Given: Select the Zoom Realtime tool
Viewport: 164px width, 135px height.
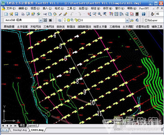Looking at the screenshot, I should tap(95, 14).
